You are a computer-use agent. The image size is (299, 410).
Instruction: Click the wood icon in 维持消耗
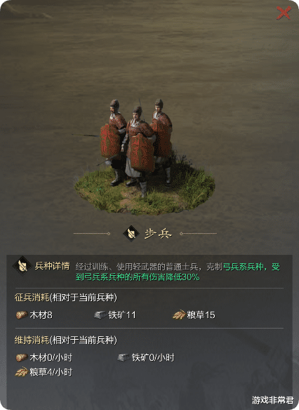click(x=22, y=357)
